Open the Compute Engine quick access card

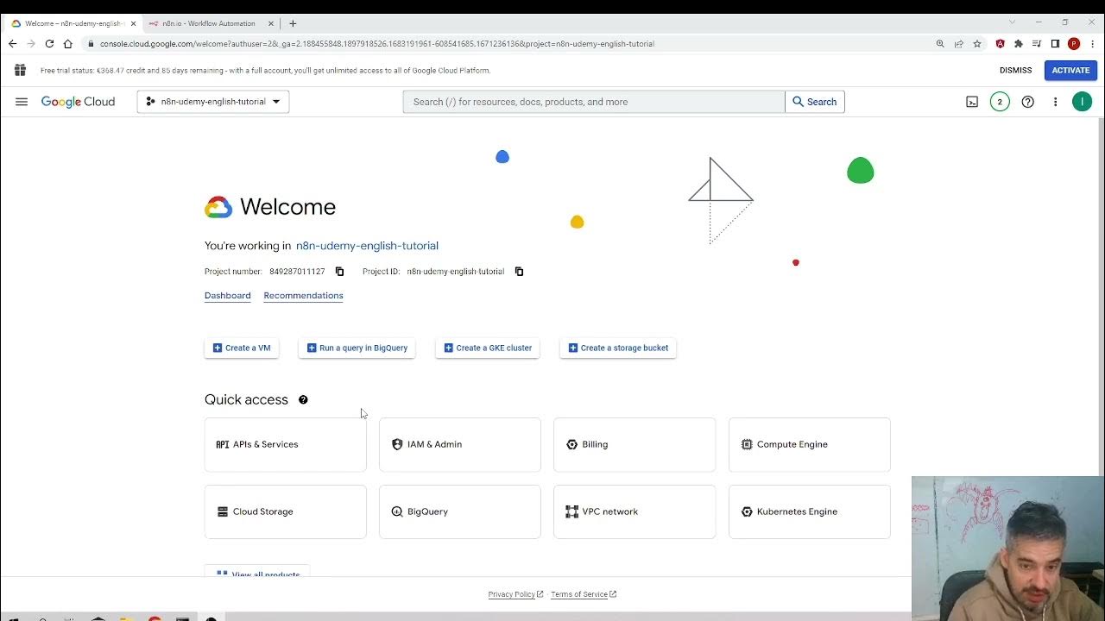tap(810, 444)
